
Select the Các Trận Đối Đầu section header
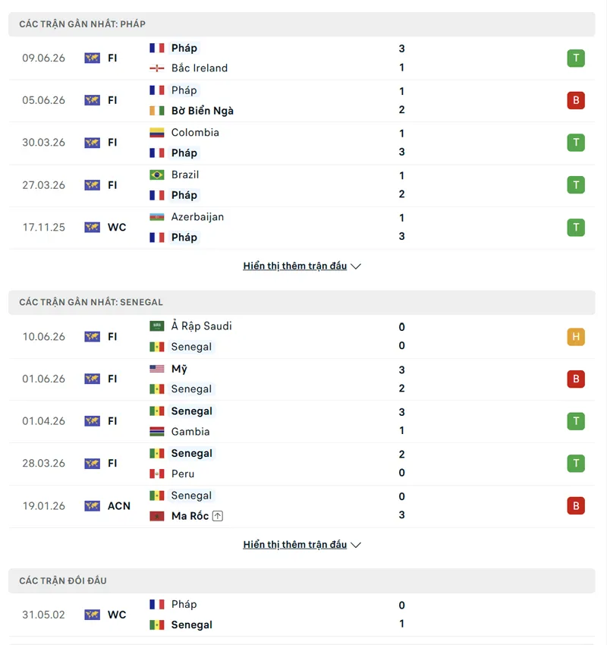point(302,580)
